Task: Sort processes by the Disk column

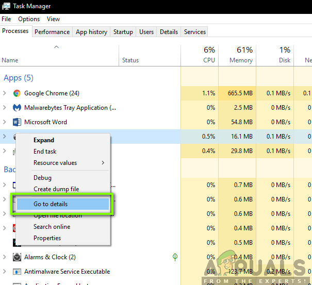Action: (x=275, y=56)
